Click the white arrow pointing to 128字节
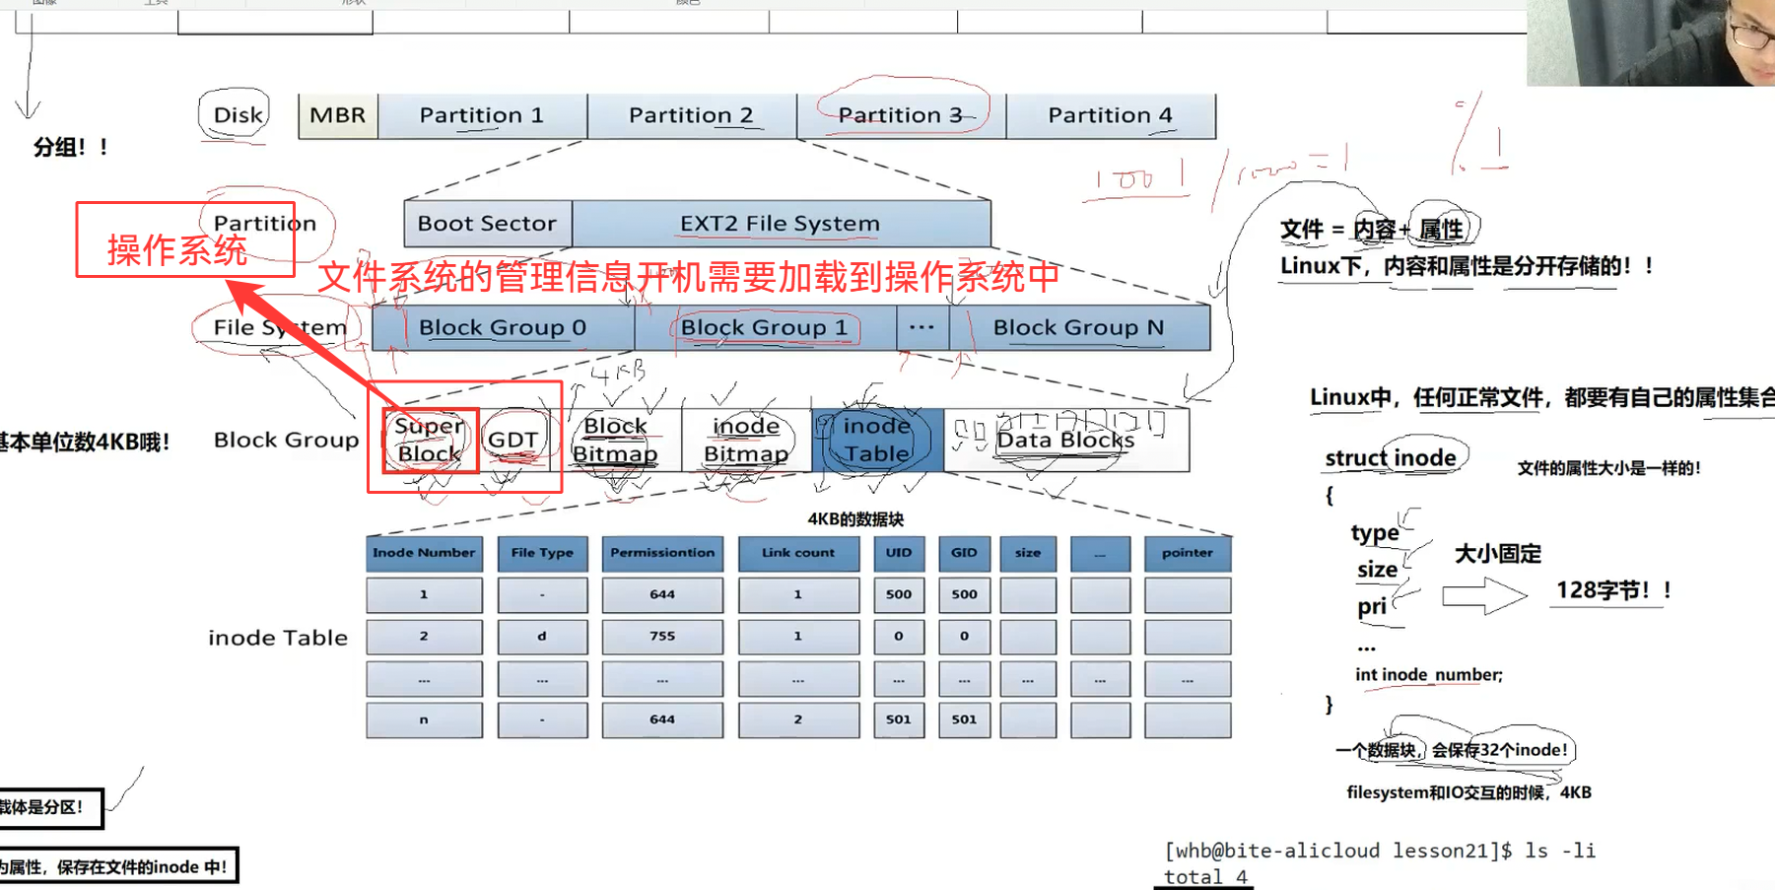This screenshot has height=890, width=1775. point(1483,595)
